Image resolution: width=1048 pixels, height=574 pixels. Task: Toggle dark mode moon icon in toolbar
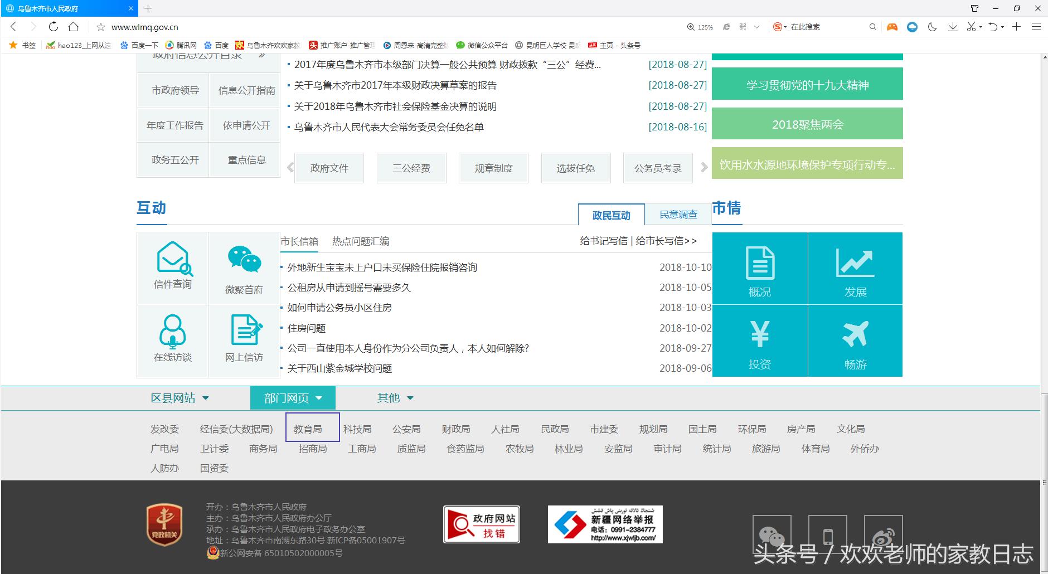tap(932, 26)
